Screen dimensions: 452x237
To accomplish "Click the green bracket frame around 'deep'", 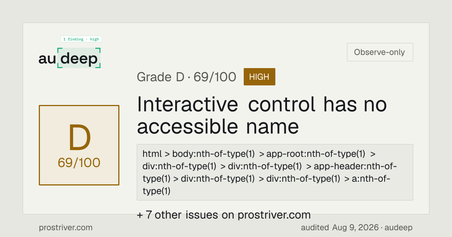I will [x=79, y=58].
